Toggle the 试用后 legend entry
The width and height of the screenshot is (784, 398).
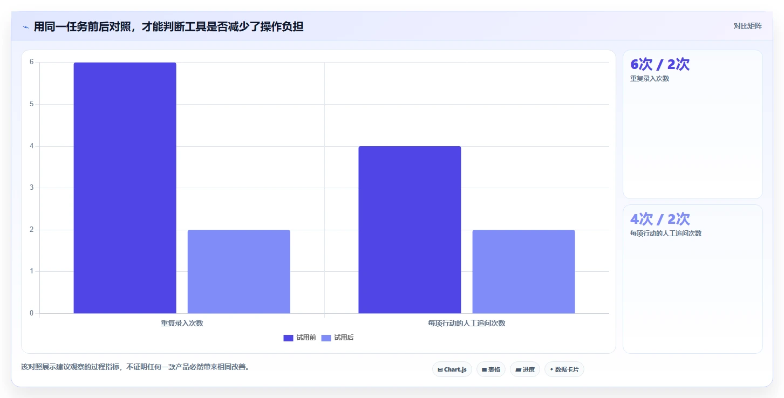coord(337,338)
